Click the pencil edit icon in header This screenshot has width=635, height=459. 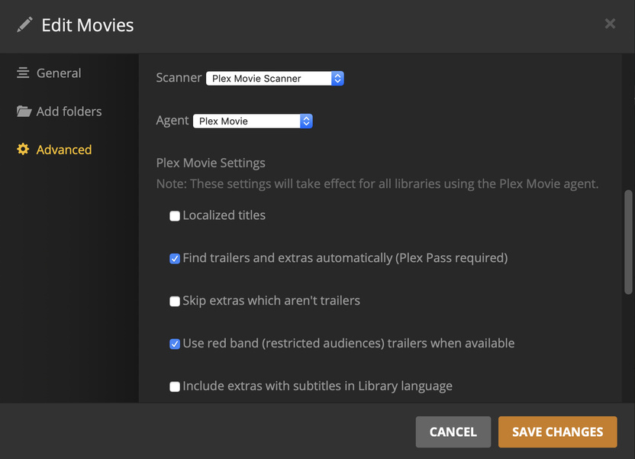pyautogui.click(x=24, y=25)
